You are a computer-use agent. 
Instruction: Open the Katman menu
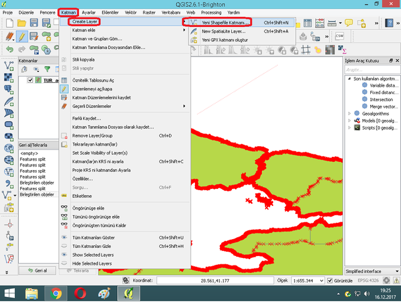(68, 13)
